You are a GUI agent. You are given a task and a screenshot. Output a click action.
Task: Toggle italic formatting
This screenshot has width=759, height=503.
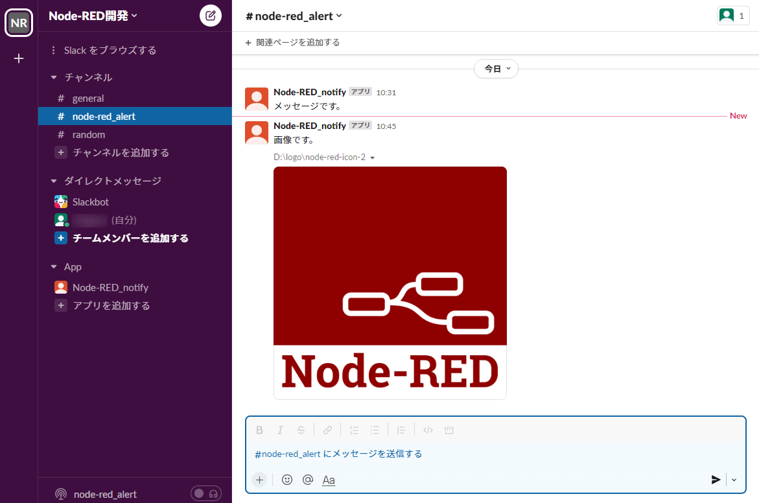[280, 430]
